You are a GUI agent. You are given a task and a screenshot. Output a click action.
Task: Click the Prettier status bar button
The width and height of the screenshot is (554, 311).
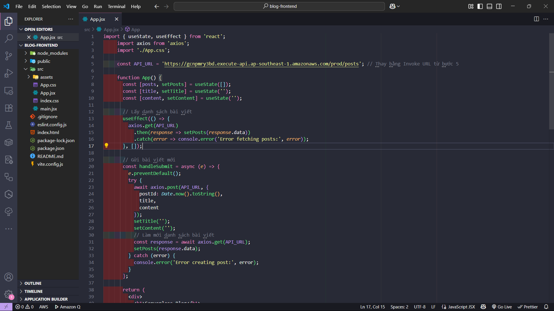[x=528, y=307]
